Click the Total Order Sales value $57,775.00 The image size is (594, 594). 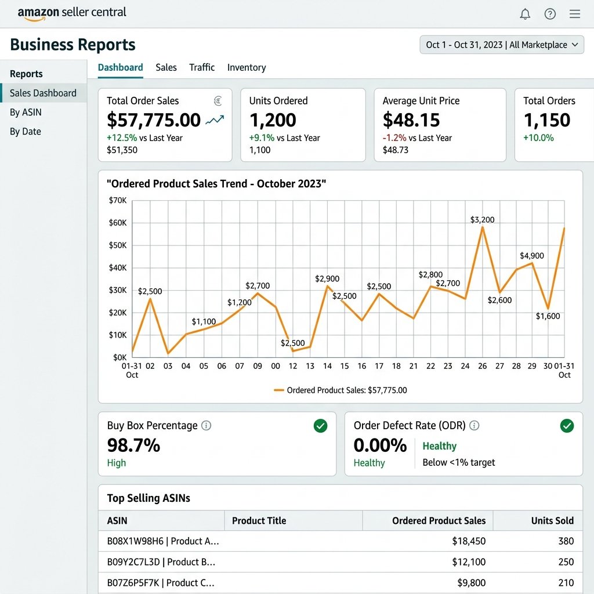pos(153,120)
